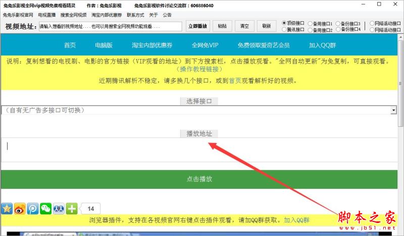This screenshot has height=236, width=404.
Task: Click the 立即播放 button
Action: [x=198, y=26]
